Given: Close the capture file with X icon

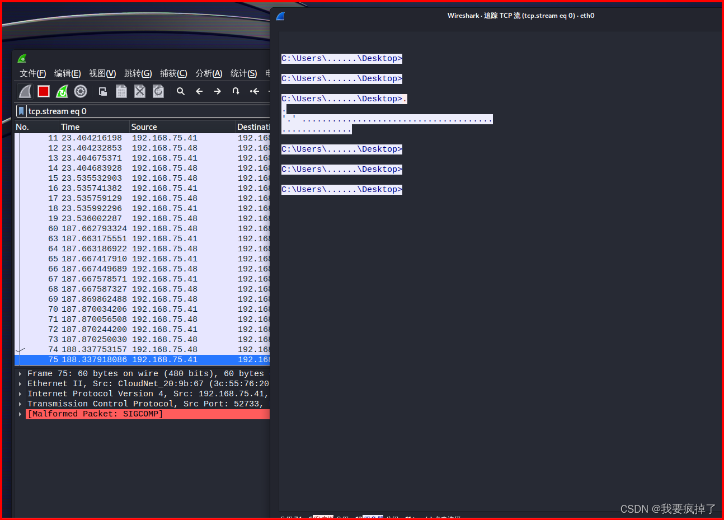Looking at the screenshot, I should pyautogui.click(x=140, y=91).
